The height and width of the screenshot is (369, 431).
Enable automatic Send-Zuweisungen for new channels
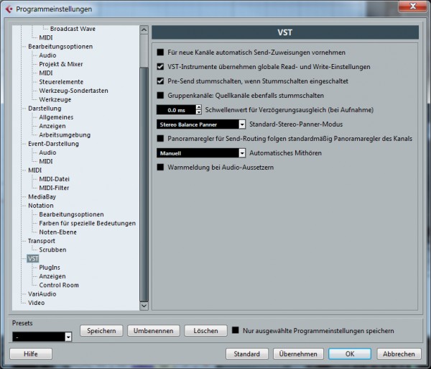pos(161,53)
